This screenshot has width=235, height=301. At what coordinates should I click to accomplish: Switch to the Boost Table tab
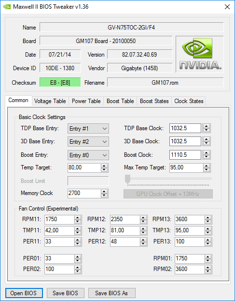pyautogui.click(x=120, y=101)
